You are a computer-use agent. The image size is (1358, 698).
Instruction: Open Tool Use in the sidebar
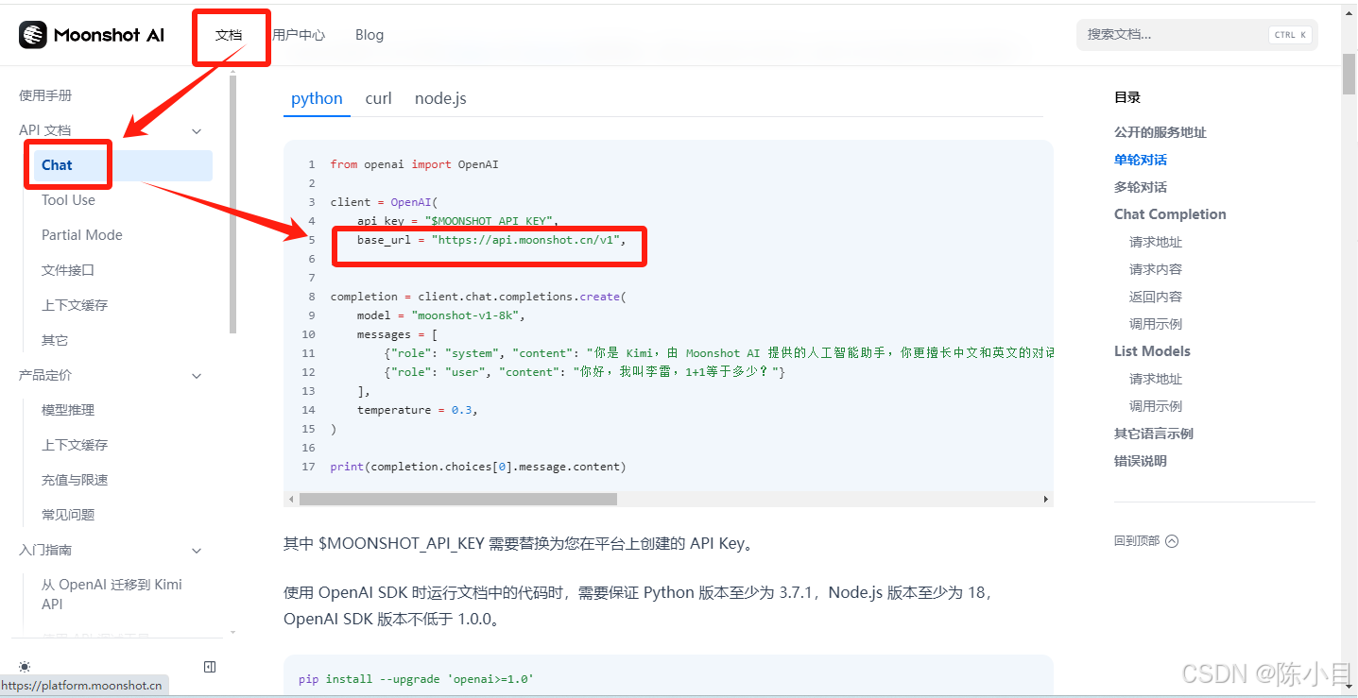(68, 200)
